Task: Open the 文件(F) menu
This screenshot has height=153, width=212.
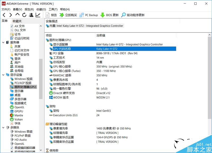Action: (x=6, y=9)
